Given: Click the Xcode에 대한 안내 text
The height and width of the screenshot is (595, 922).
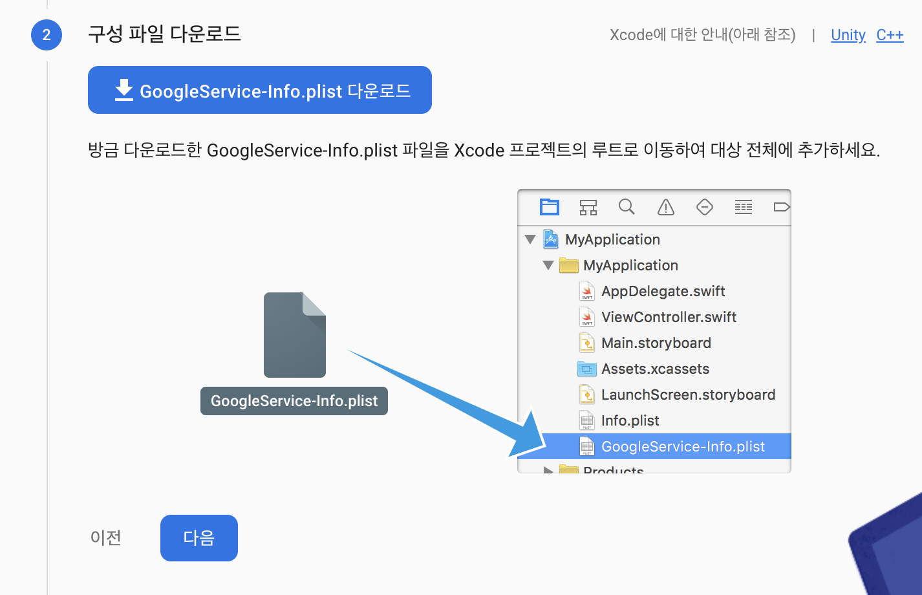Looking at the screenshot, I should click(703, 35).
